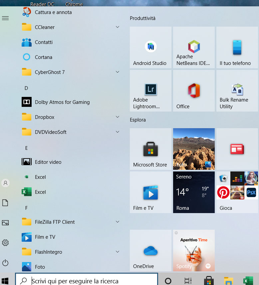
Task: Open Task View on the taskbar
Action: click(188, 281)
